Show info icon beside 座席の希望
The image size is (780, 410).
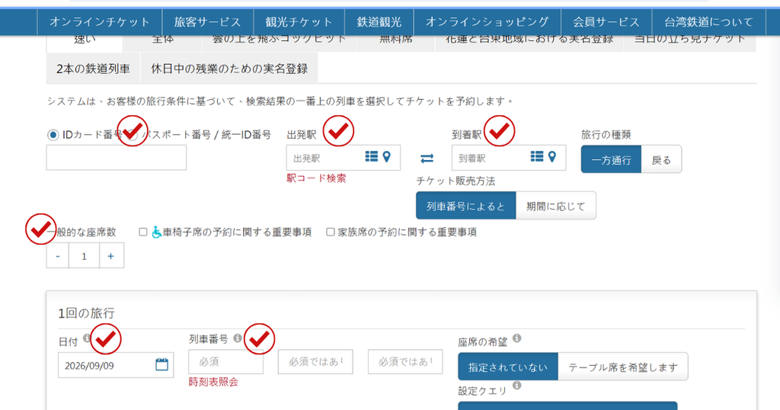(x=517, y=338)
